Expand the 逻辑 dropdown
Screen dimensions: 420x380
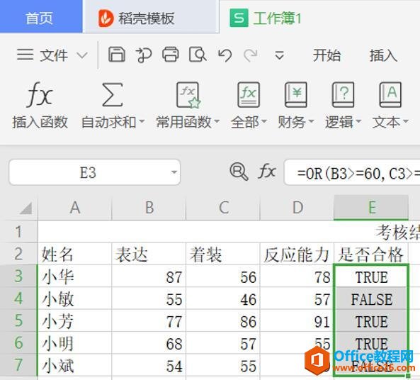[x=358, y=122]
